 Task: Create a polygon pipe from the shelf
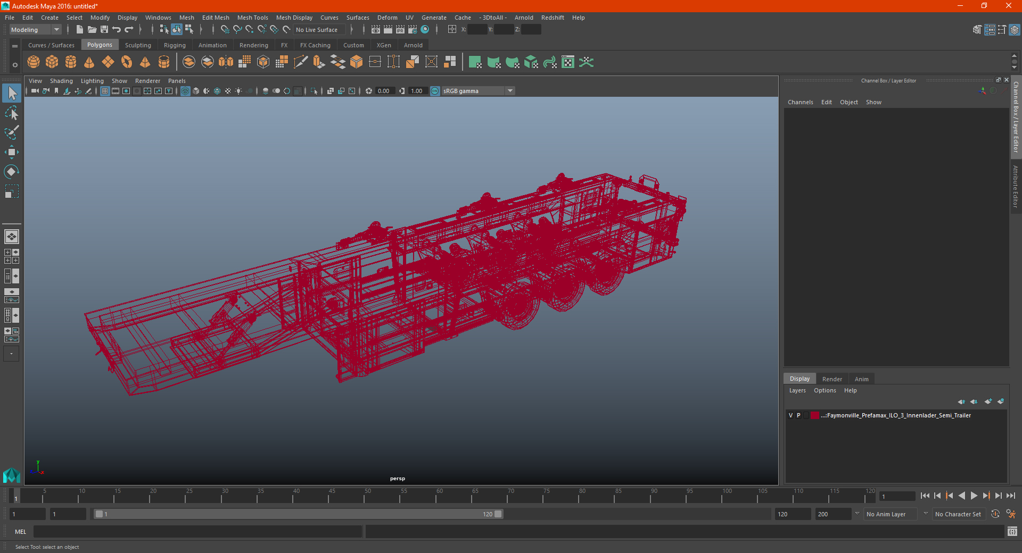[164, 62]
